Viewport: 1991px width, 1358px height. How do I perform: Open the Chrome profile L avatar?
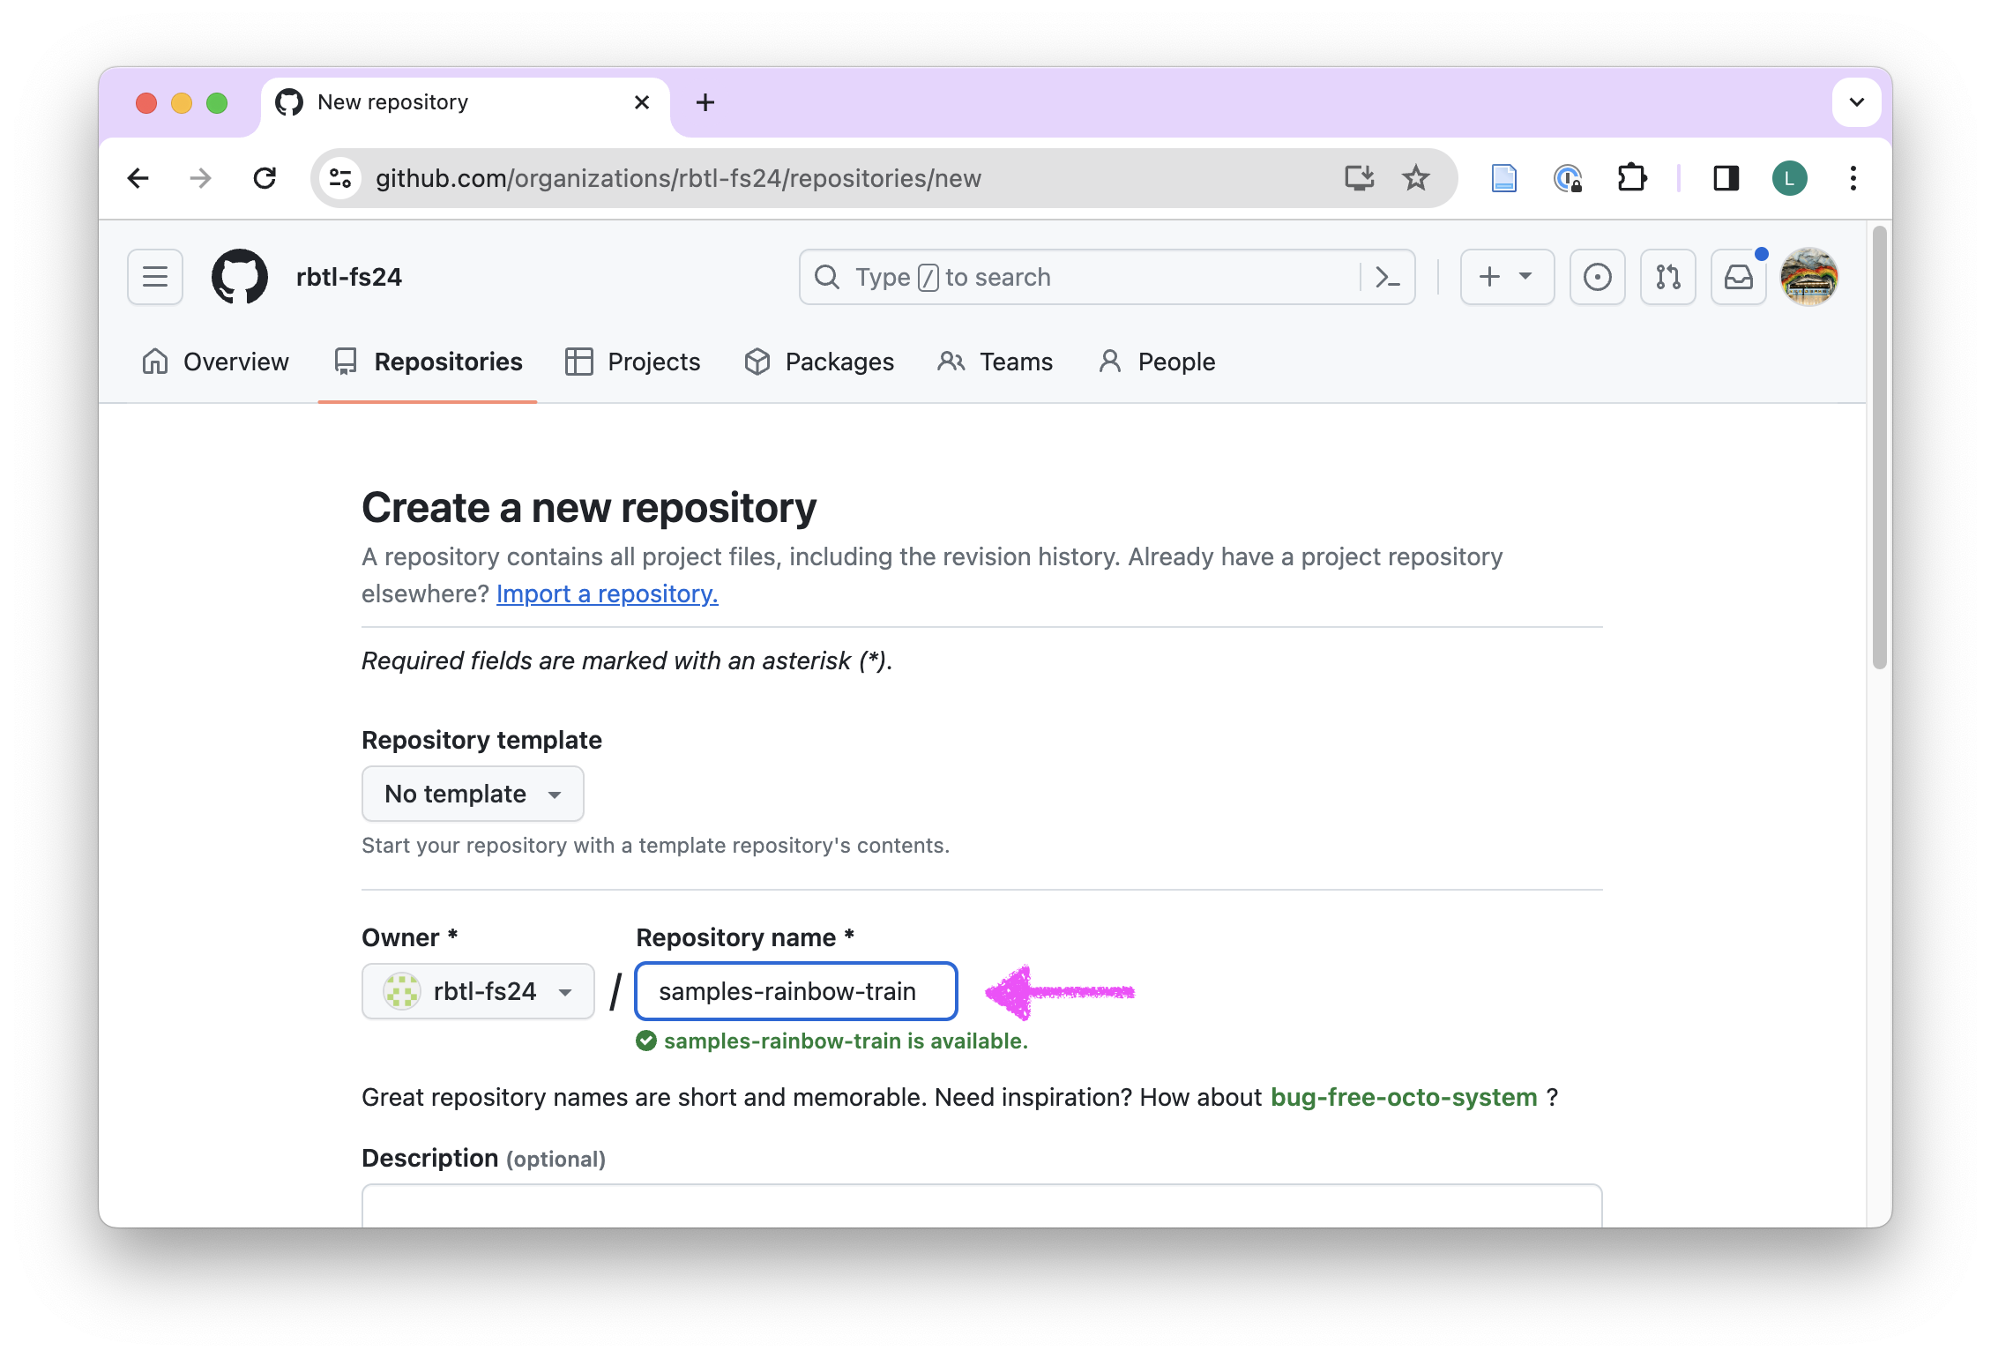pos(1790,178)
